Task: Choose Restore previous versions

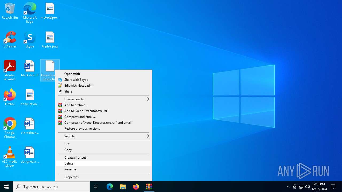Action: point(104,129)
